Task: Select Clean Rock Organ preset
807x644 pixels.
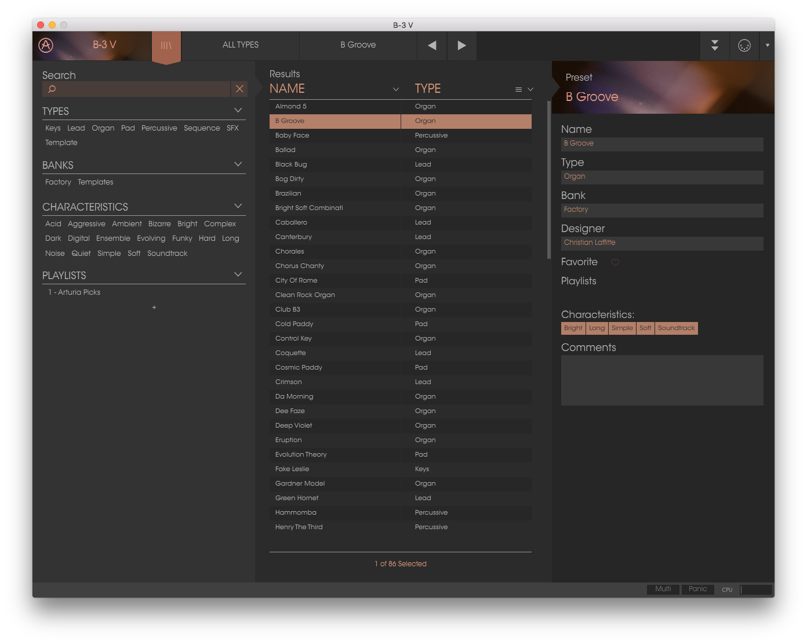Action: pyautogui.click(x=401, y=295)
